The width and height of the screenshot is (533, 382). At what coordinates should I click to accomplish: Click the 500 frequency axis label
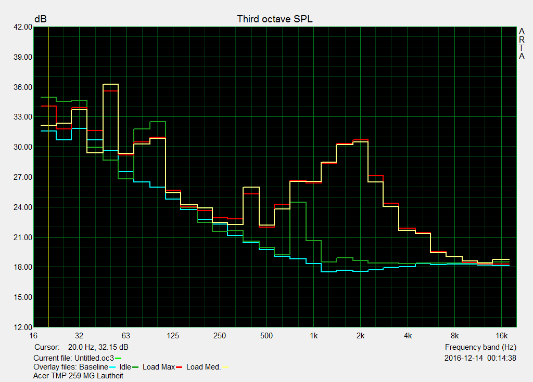266,336
